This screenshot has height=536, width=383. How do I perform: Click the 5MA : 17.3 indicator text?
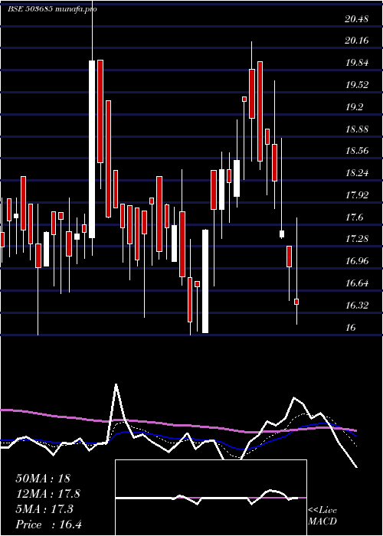pyautogui.click(x=44, y=509)
